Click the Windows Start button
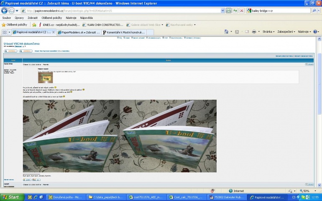 pyautogui.click(x=12, y=197)
